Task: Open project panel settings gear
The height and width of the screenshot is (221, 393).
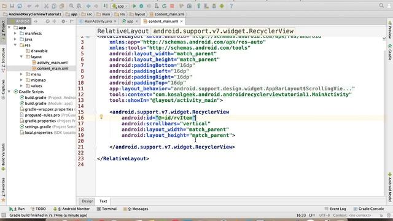Action: click(63, 21)
